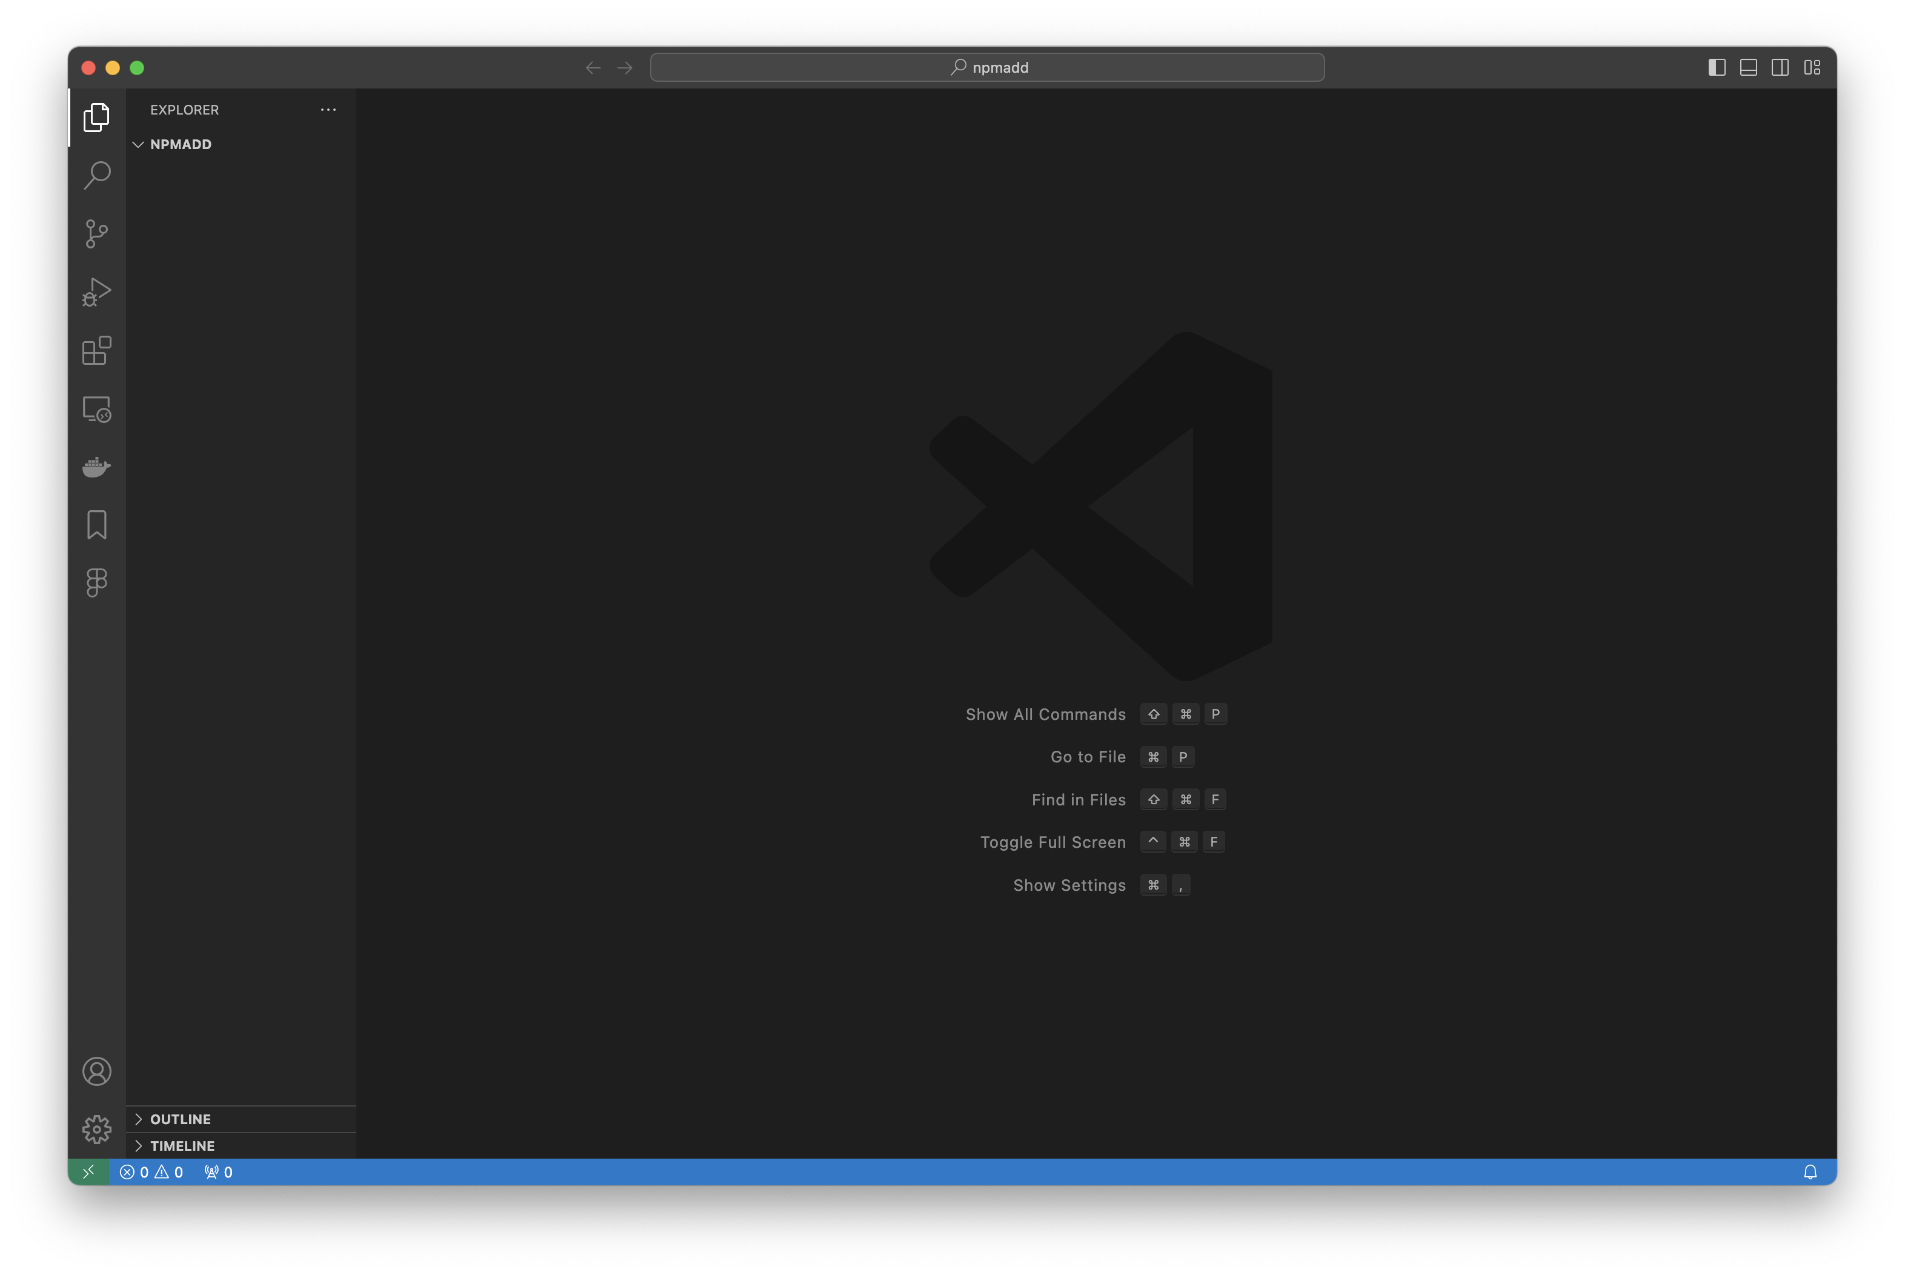1905x1275 pixels.
Task: Click the errors and warnings status indicator
Action: tap(151, 1173)
